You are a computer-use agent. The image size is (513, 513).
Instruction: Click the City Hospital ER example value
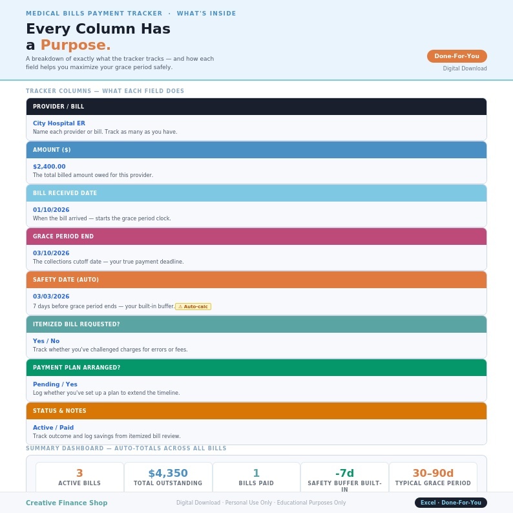pos(59,123)
